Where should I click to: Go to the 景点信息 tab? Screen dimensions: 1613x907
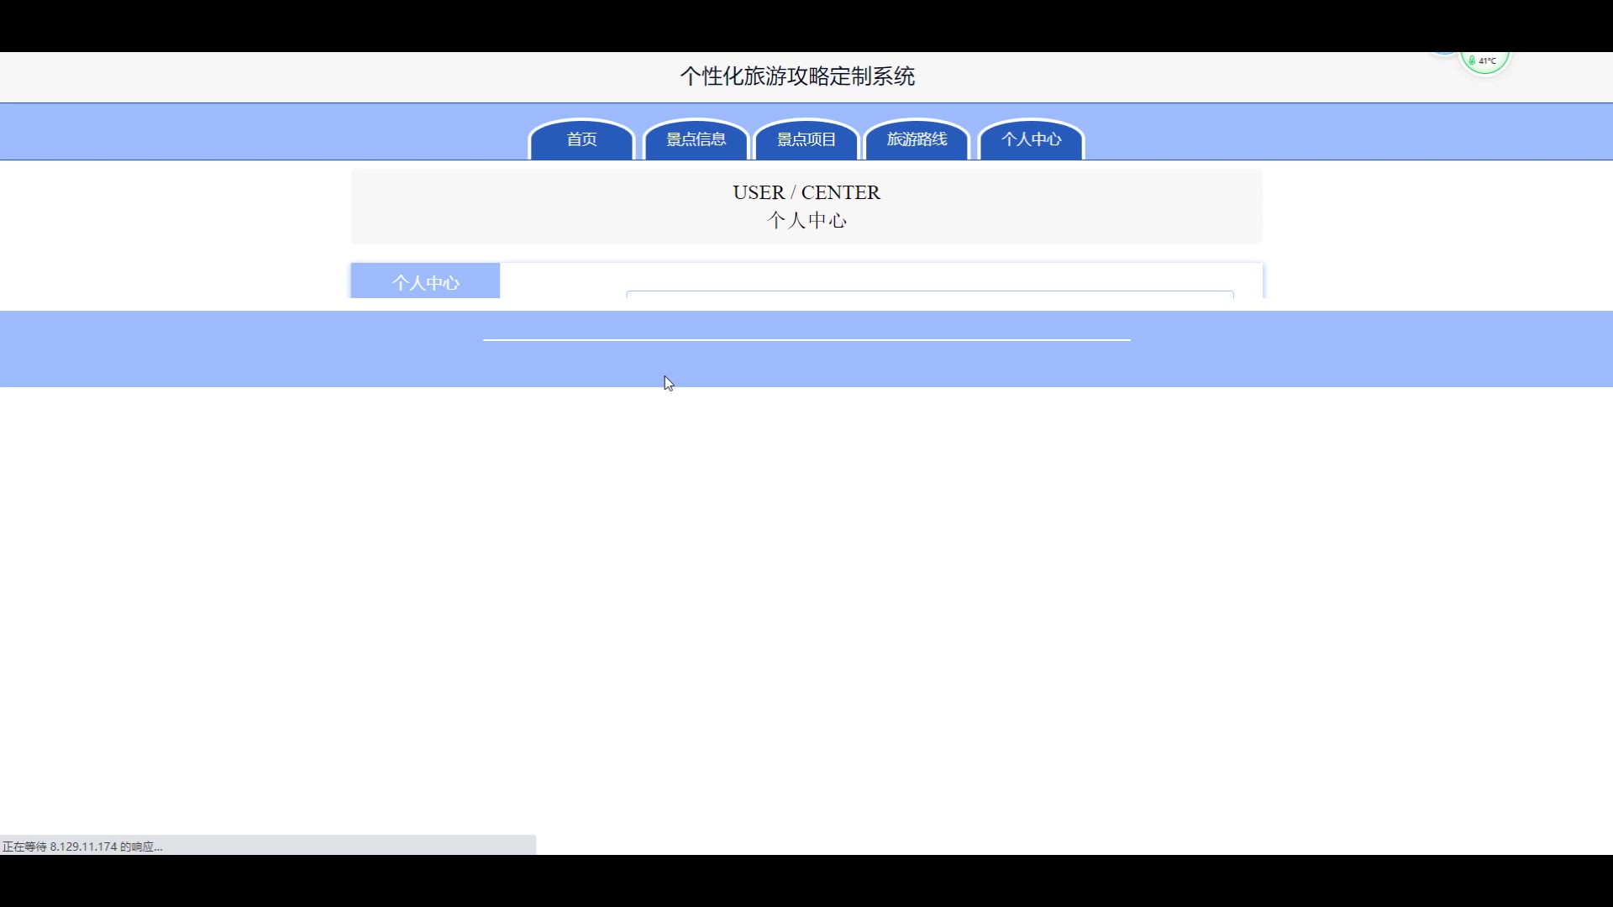point(696,139)
